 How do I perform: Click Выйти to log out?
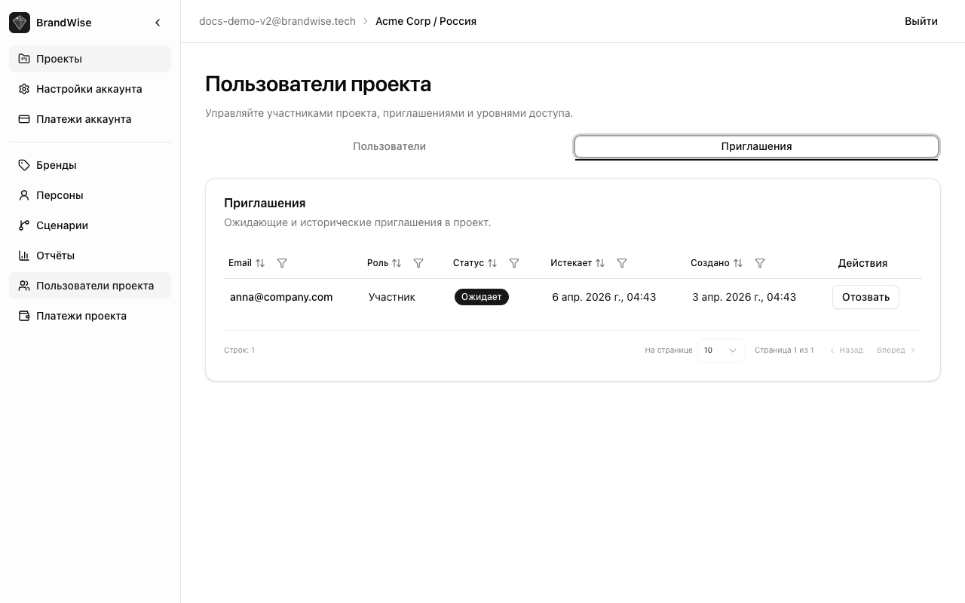pyautogui.click(x=921, y=21)
